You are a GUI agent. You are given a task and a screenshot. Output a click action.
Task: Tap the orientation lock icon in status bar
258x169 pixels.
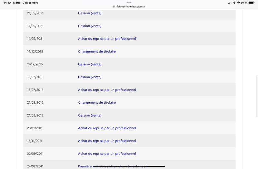(238, 3)
